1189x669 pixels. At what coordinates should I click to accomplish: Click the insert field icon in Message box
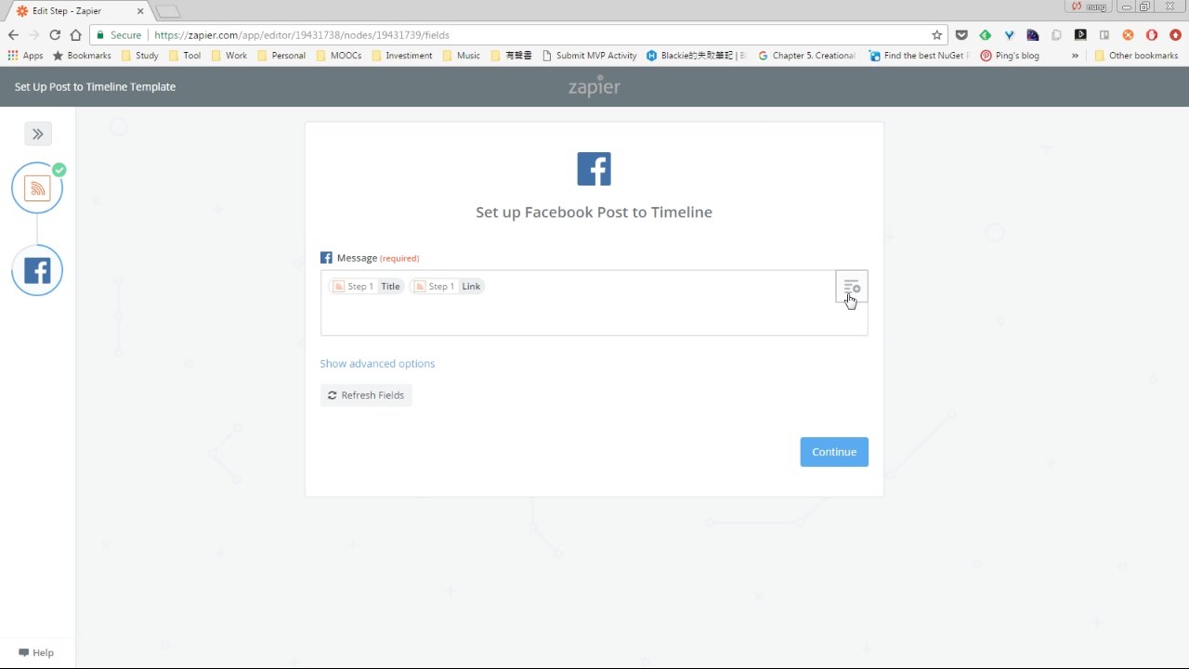pyautogui.click(x=852, y=288)
